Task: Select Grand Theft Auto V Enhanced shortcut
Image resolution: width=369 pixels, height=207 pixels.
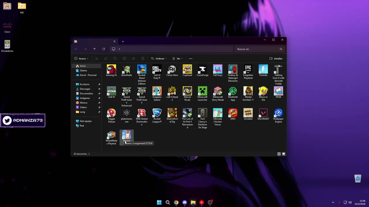Action: [x=127, y=97]
